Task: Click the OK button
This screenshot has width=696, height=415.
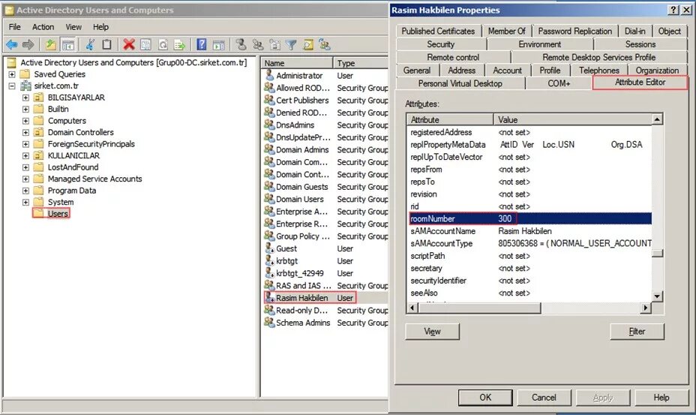Action: pos(485,397)
